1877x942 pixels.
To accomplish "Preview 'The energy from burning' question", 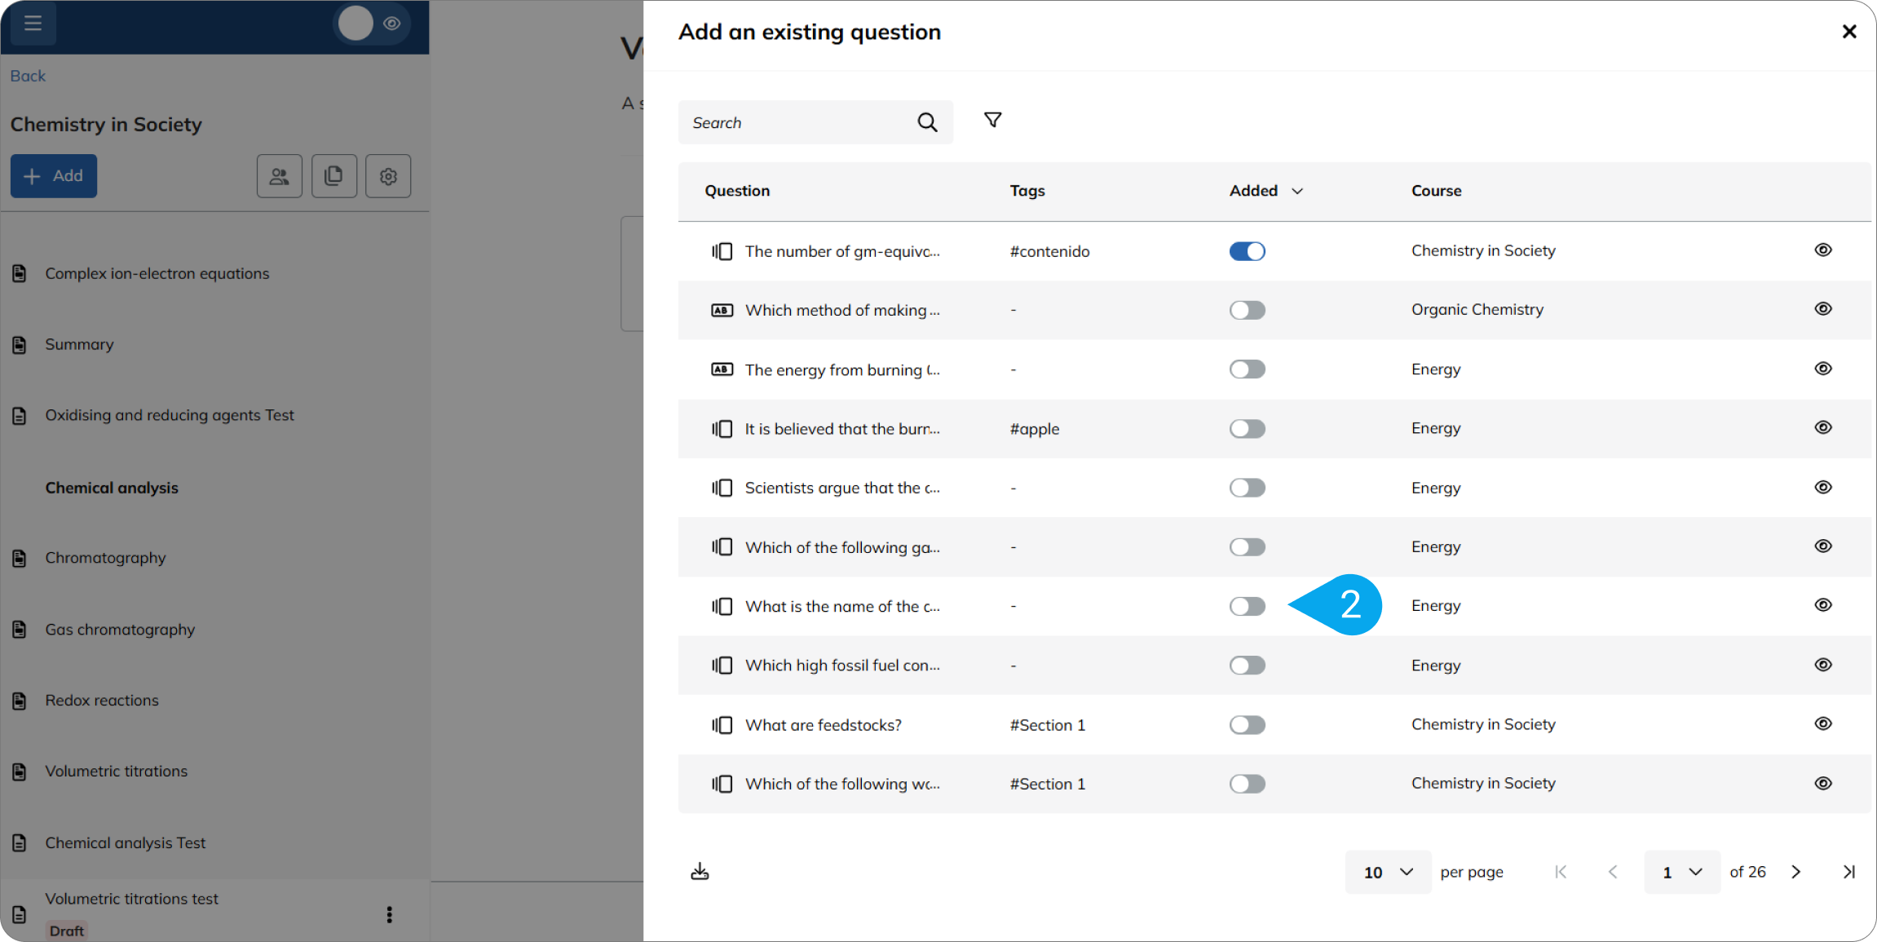I will click(1823, 369).
